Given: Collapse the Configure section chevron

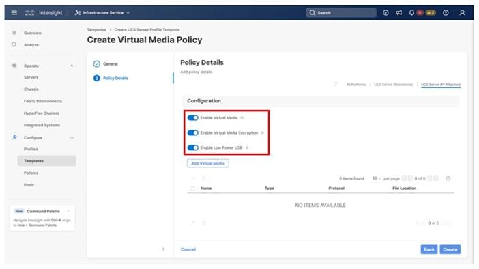Looking at the screenshot, I should [x=72, y=137].
